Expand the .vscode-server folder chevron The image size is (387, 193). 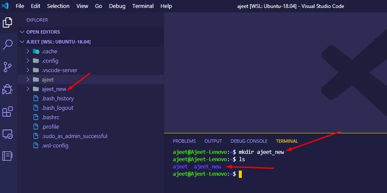pos(28,70)
